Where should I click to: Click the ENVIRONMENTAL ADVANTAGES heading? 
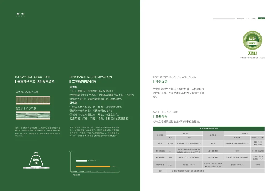pyautogui.click(x=174, y=77)
